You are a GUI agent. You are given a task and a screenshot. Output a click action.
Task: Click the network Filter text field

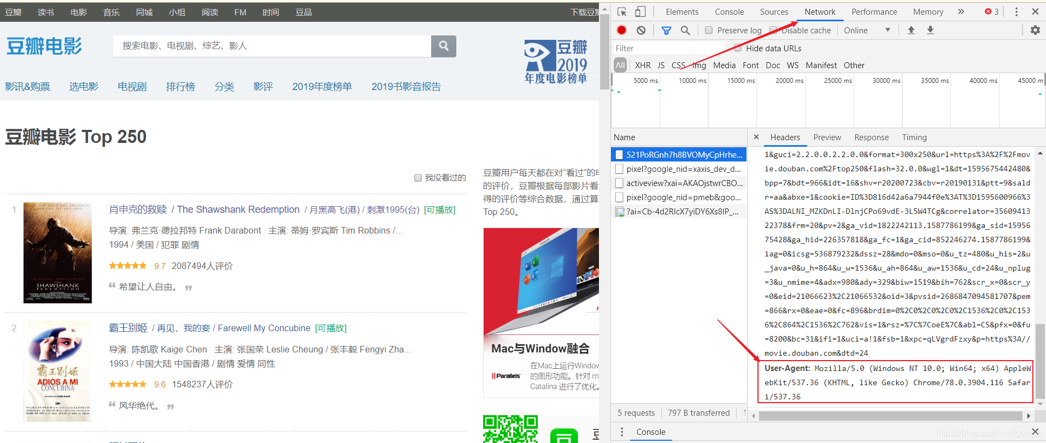coord(669,48)
